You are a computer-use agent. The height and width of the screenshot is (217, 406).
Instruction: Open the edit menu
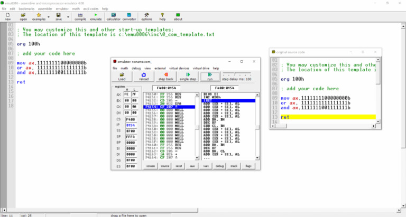[x=13, y=9]
